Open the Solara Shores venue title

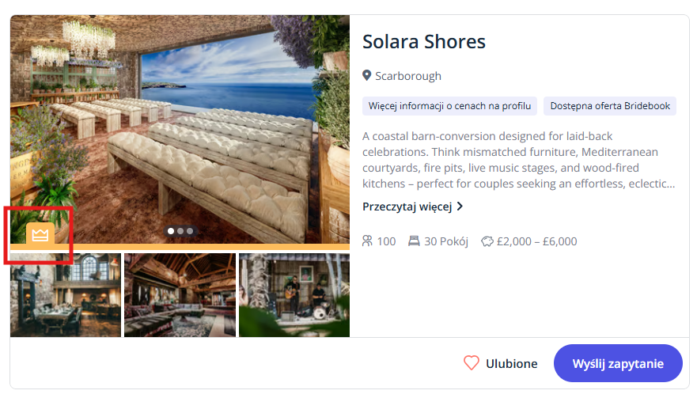pyautogui.click(x=424, y=41)
